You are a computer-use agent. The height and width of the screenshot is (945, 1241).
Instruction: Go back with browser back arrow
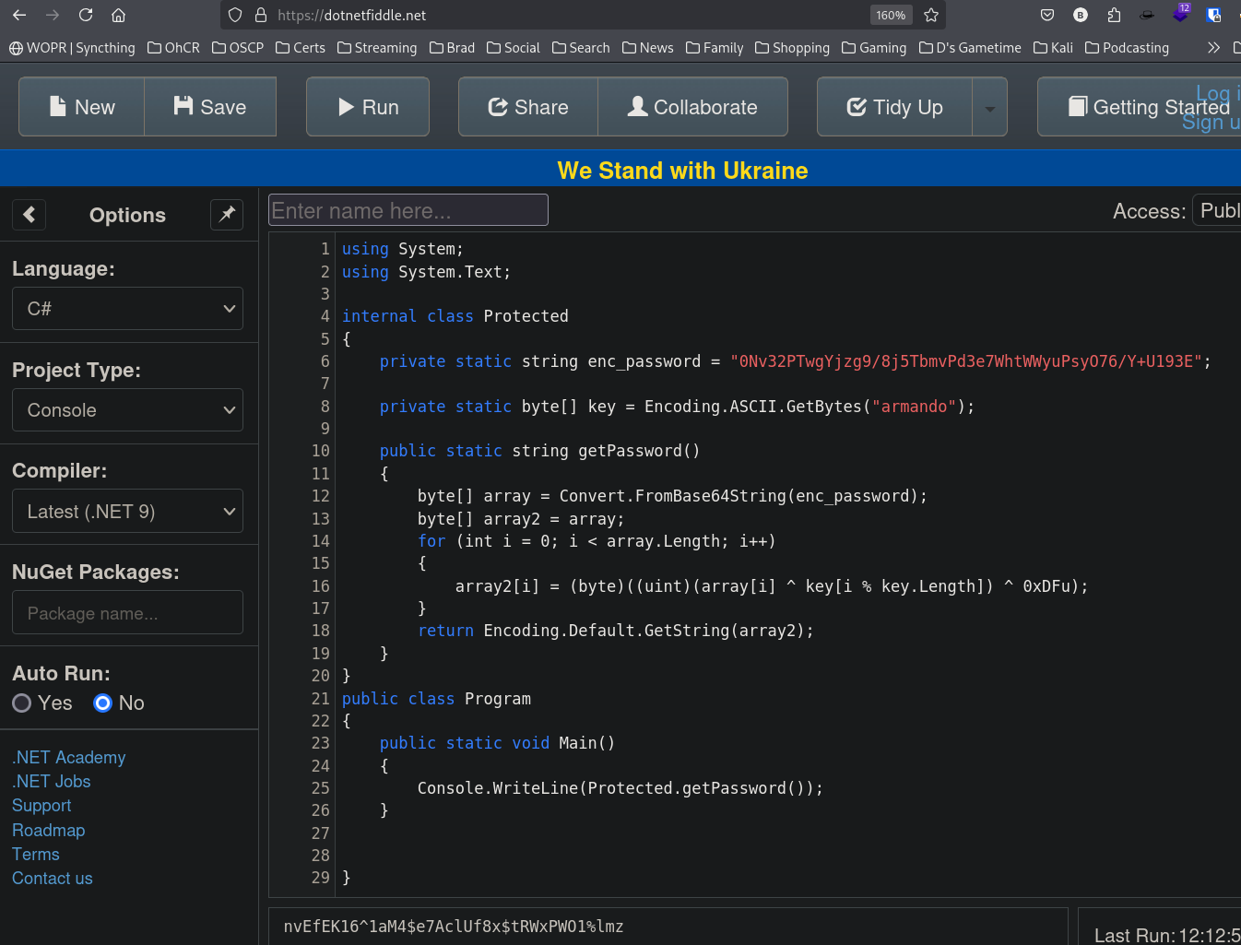coord(19,15)
